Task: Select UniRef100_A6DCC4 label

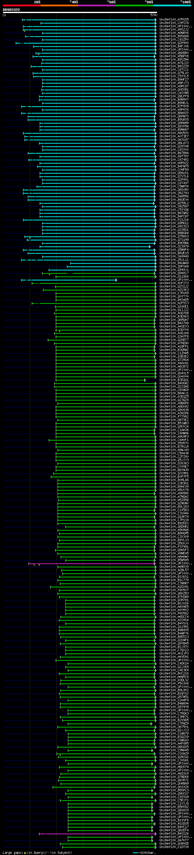Action: click(x=174, y=617)
